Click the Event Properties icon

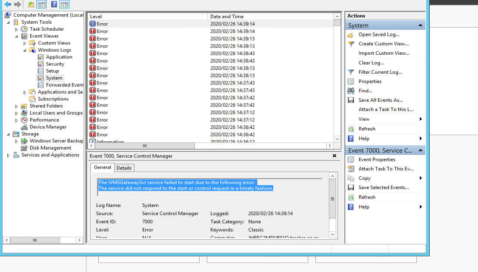[351, 159]
